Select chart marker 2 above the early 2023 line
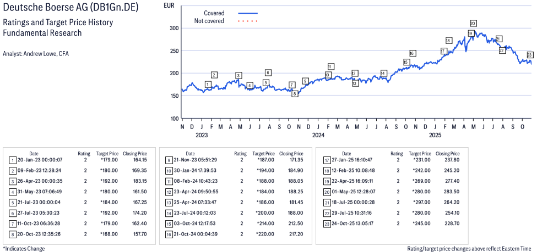The height and width of the screenshot is (252, 537). point(214,75)
